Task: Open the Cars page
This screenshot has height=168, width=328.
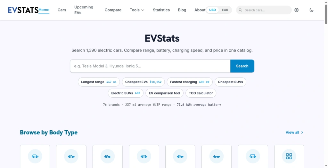Action: point(62,10)
